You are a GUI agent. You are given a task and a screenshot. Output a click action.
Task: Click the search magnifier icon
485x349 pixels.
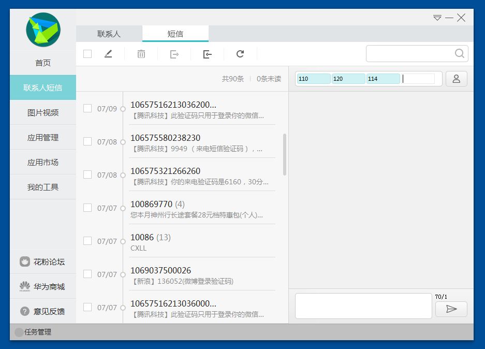click(x=459, y=53)
